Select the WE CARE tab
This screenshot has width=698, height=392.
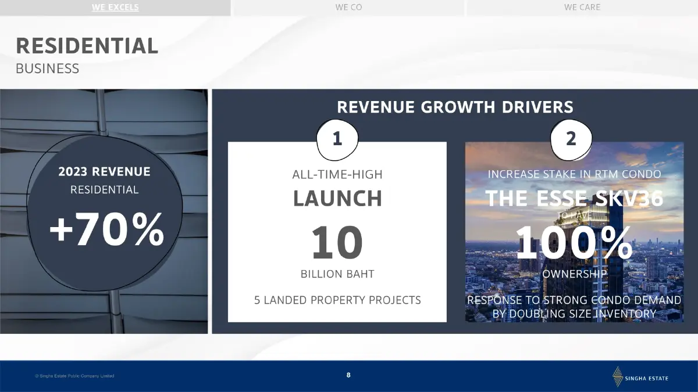[x=582, y=8]
